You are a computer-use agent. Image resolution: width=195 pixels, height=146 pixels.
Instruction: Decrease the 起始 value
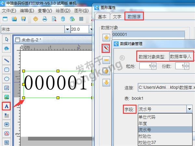[154, 68]
